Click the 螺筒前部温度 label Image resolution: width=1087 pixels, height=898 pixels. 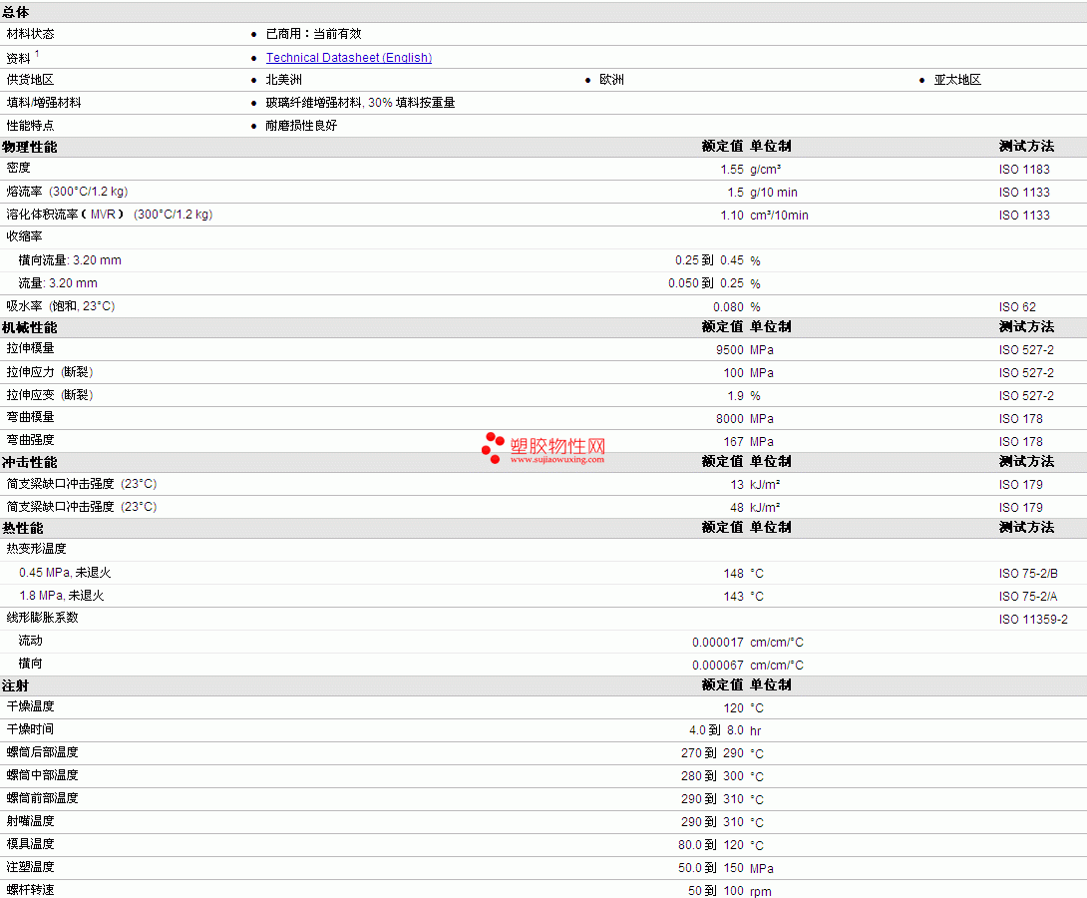pyautogui.click(x=42, y=797)
